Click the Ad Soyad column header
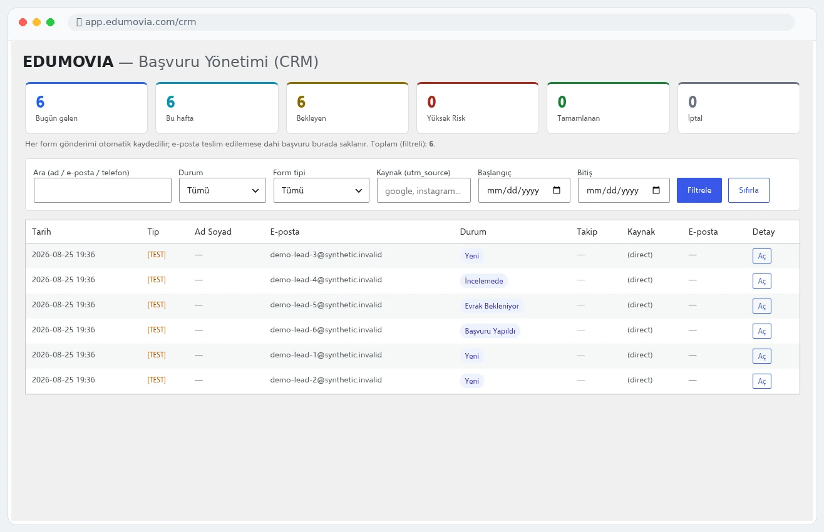 tap(213, 232)
